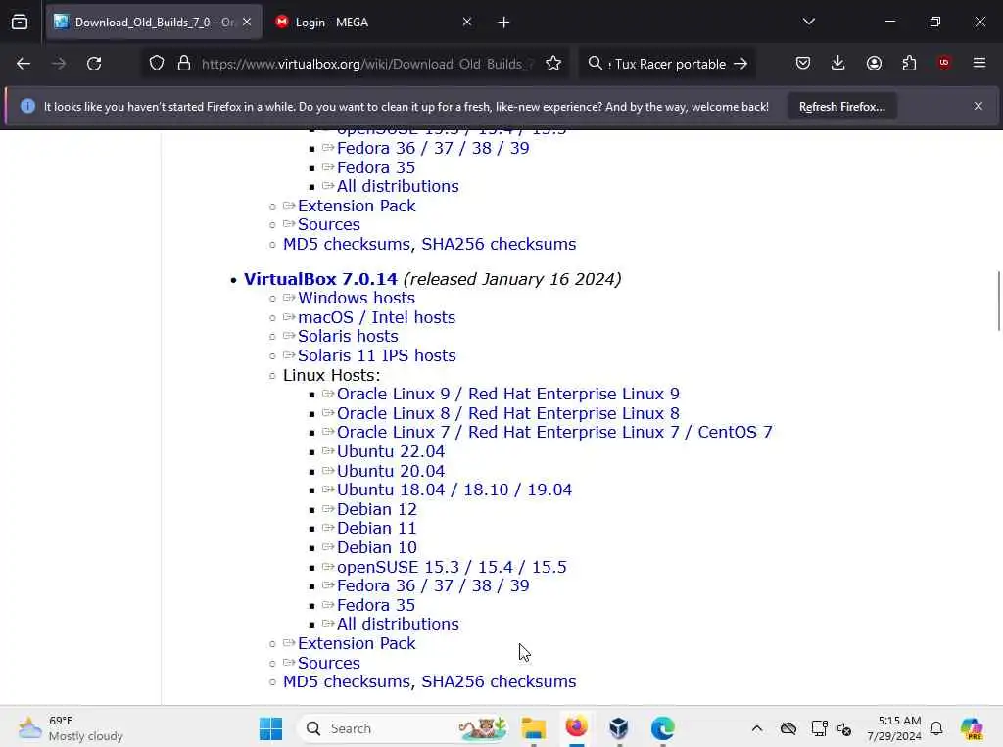Open the Downloads panel
Image resolution: width=1003 pixels, height=747 pixels.
tap(838, 64)
